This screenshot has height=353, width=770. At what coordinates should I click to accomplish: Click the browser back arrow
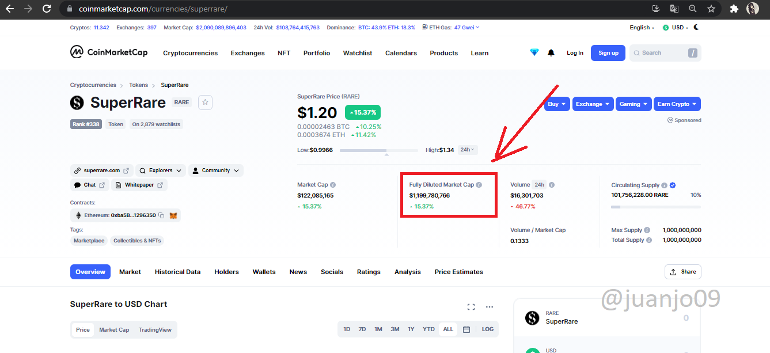10,9
